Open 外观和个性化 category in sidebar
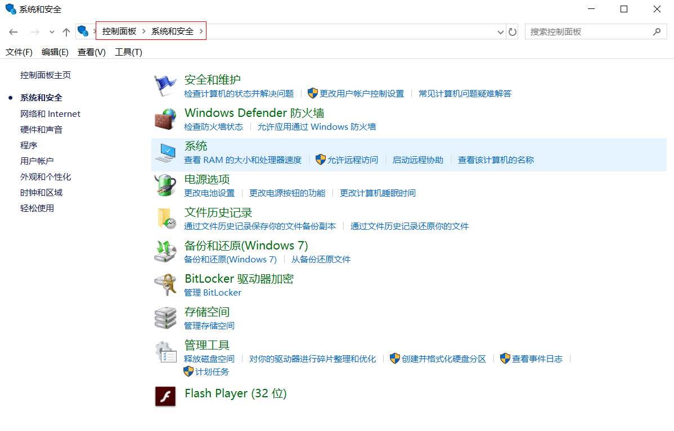Screen dimensions: 674x431 tap(46, 177)
